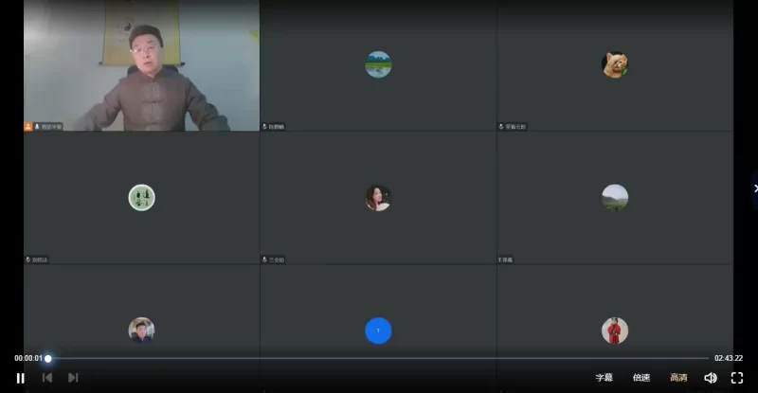Image resolution: width=758 pixels, height=393 pixels.
Task: Skip to the next video
Action: (73, 378)
